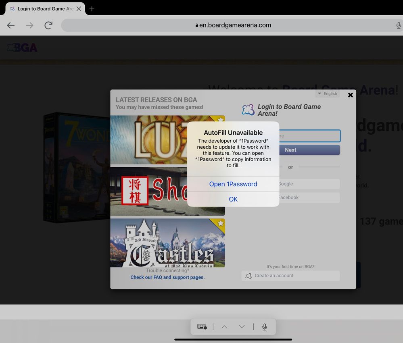Click the Next login button

pyautogui.click(x=309, y=150)
